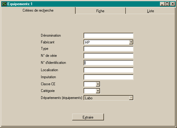Screen dimensions: 177x128
Task: Click into the Dénomination text field
Action: 108,35
